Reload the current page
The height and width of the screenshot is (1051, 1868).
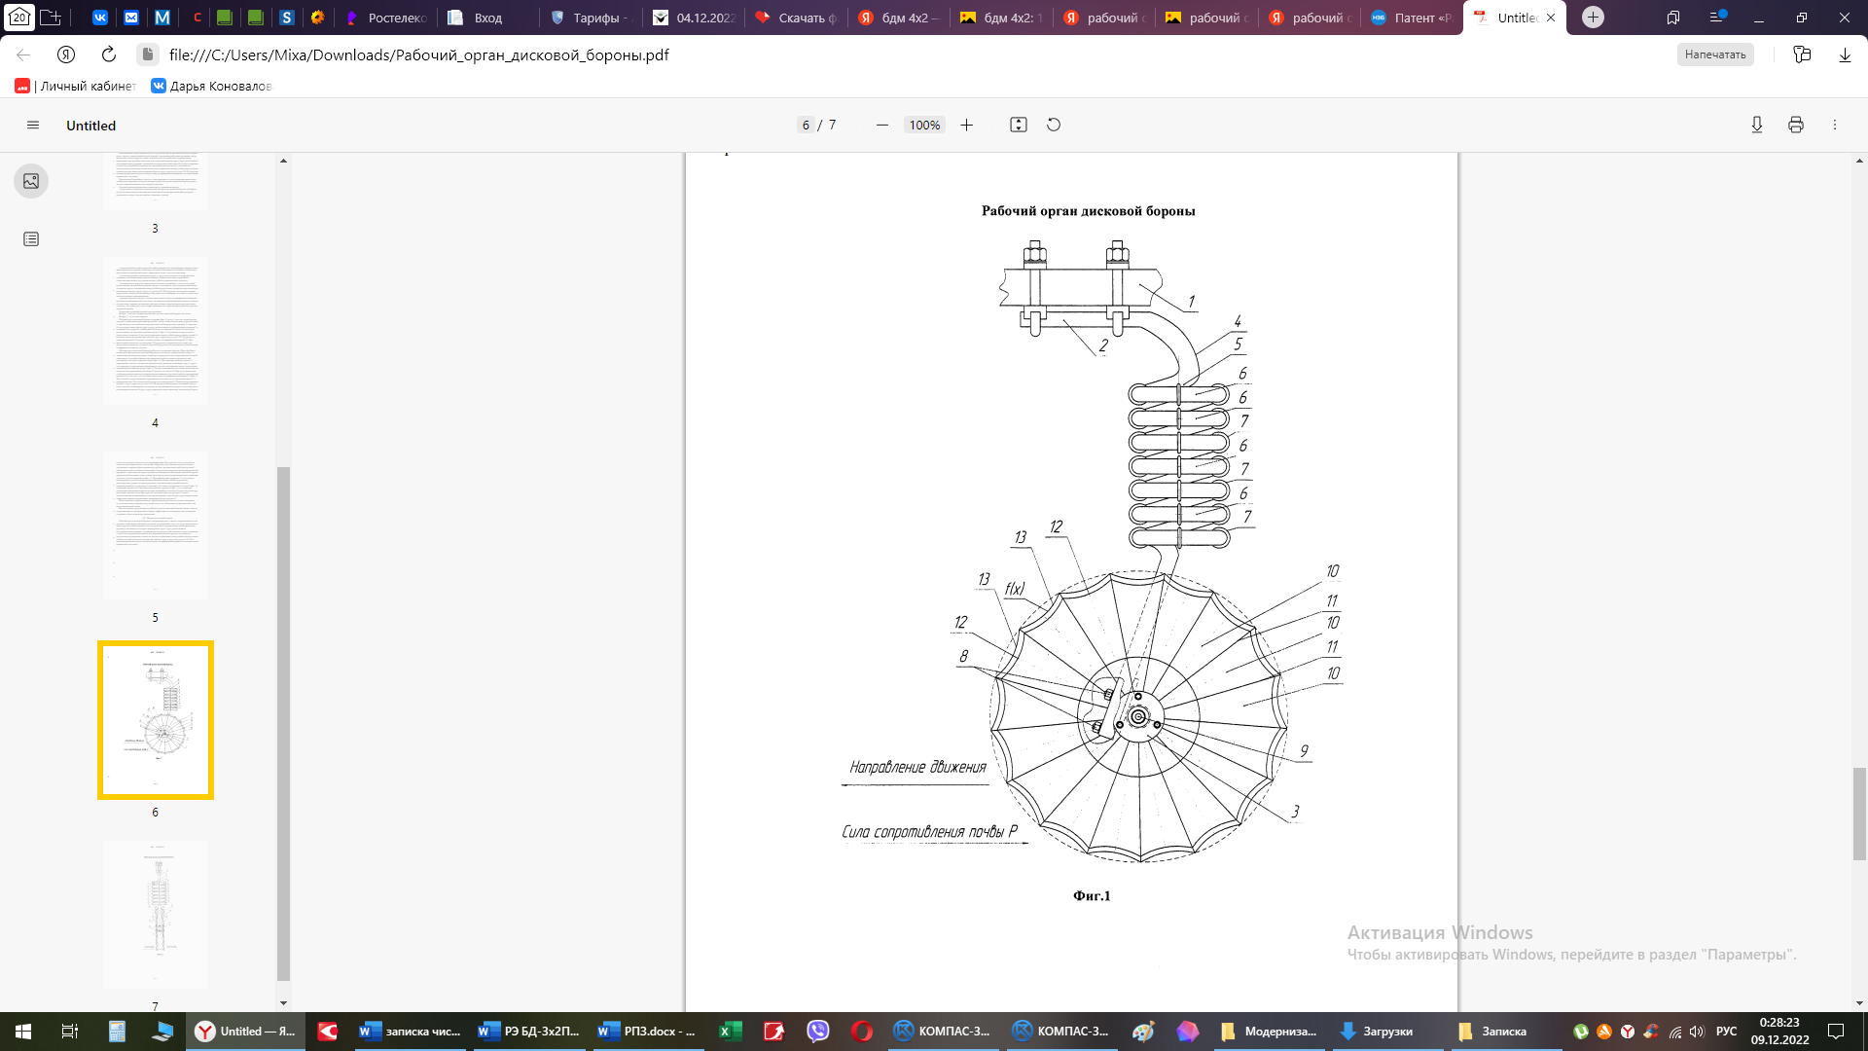click(109, 54)
